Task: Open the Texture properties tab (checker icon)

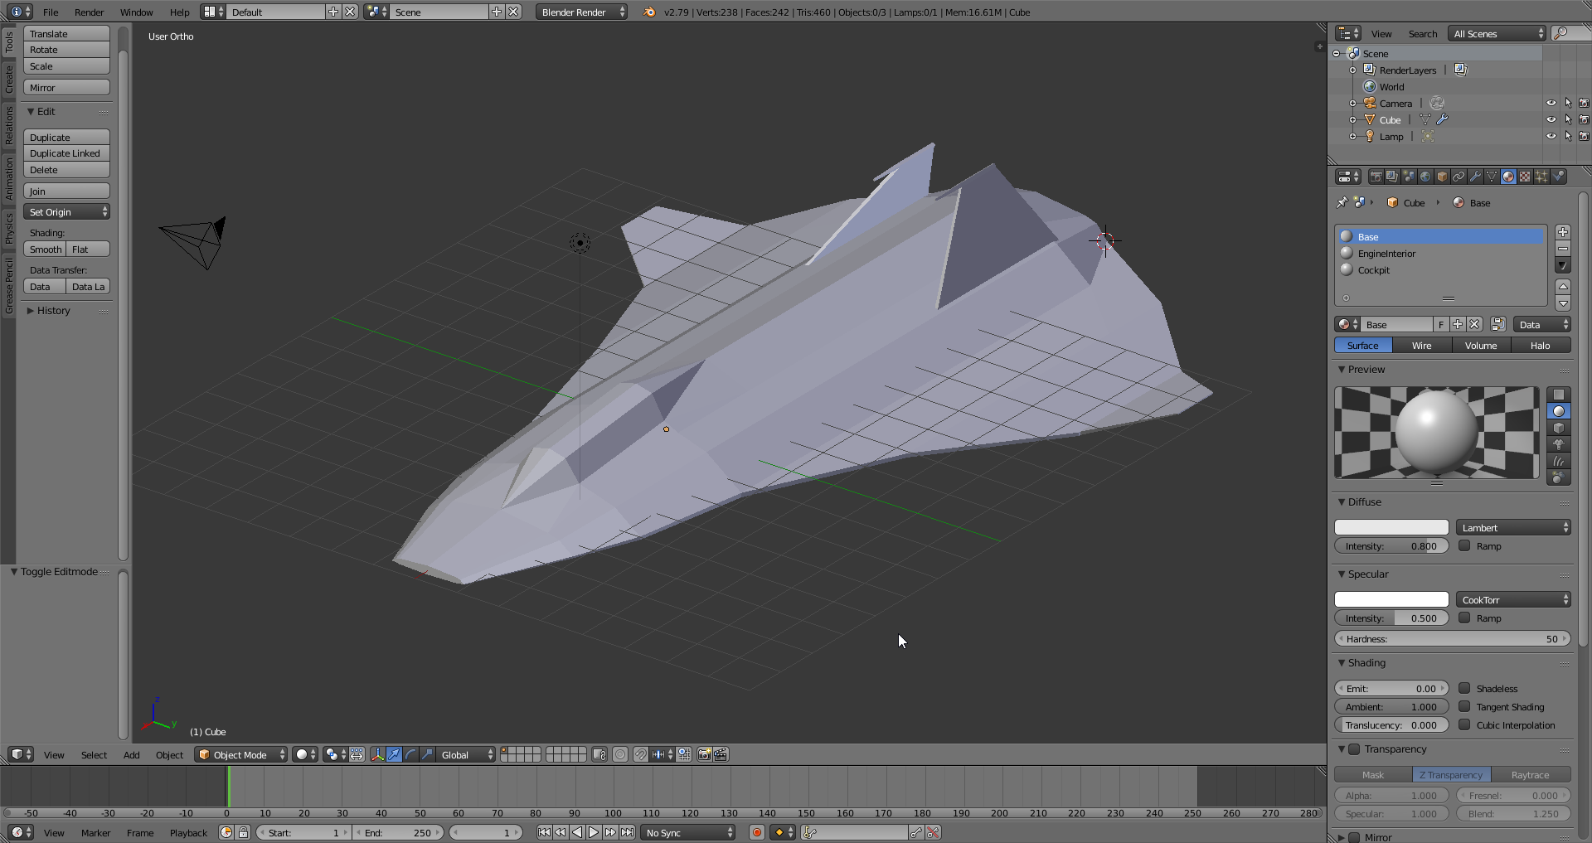Action: (1525, 177)
